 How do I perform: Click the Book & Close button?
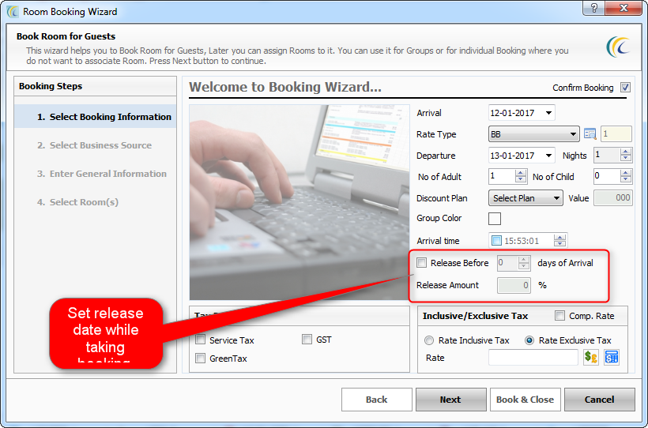525,400
